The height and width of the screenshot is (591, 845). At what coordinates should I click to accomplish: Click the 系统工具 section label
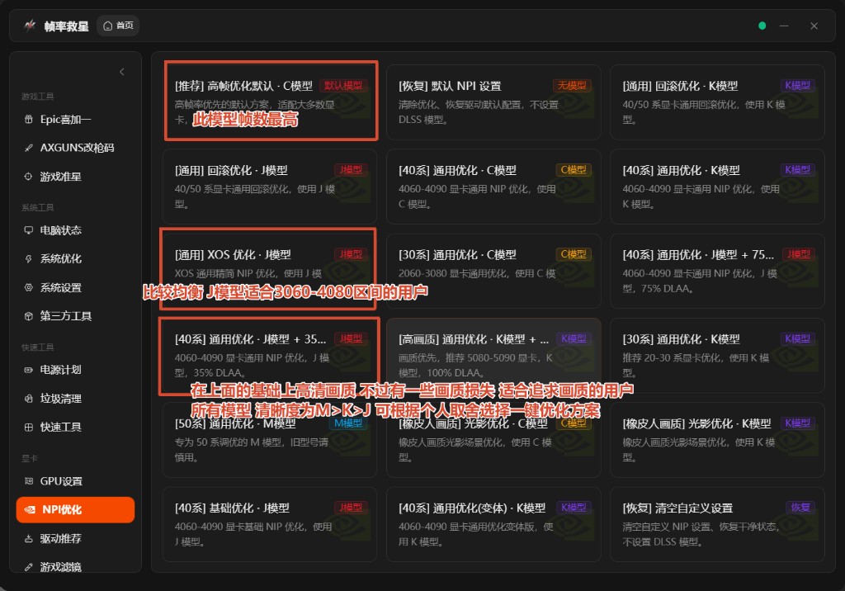pyautogui.click(x=38, y=208)
